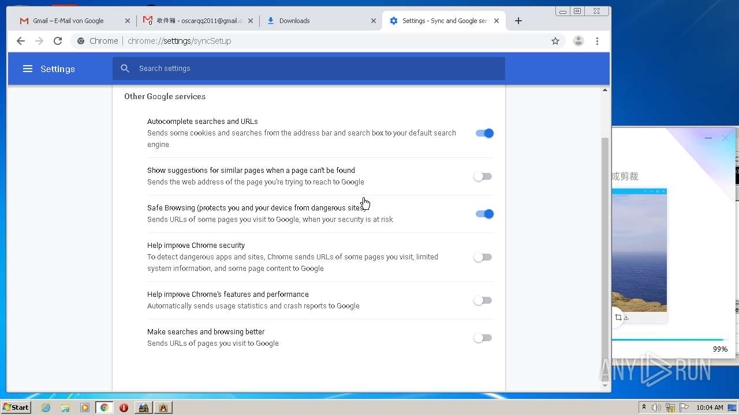Viewport: 739px width, 415px height.
Task: Open the Opera taskbar icon
Action: click(x=124, y=408)
